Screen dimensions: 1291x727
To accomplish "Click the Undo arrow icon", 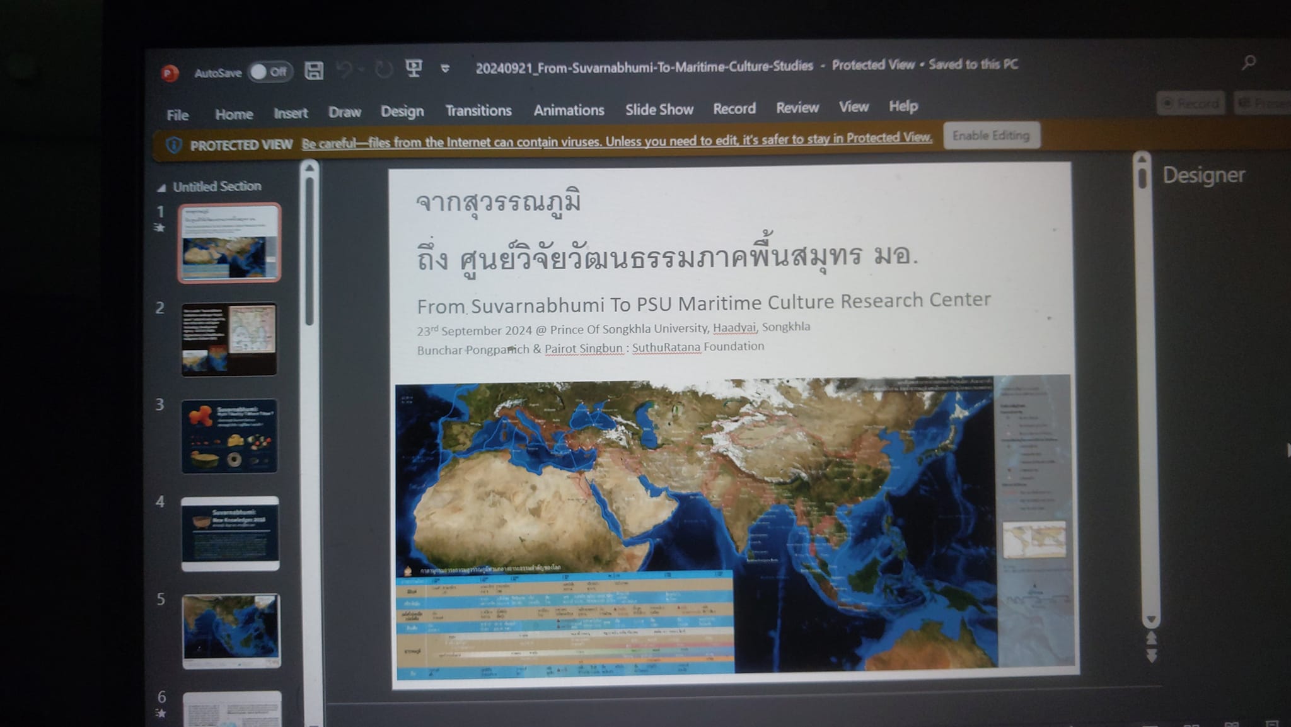I will [344, 69].
